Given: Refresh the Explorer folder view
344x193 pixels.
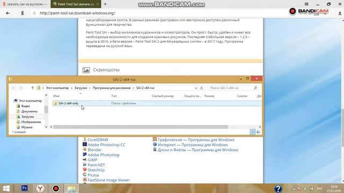Looking at the screenshot, I should tap(202, 88).
